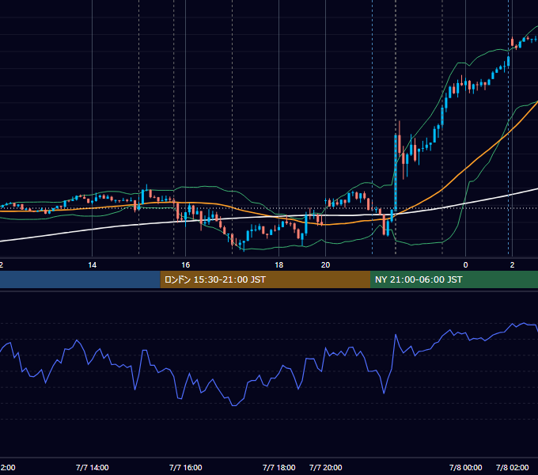This screenshot has width=538, height=475.
Task: Click the blue session band before London
Action: tap(80, 279)
